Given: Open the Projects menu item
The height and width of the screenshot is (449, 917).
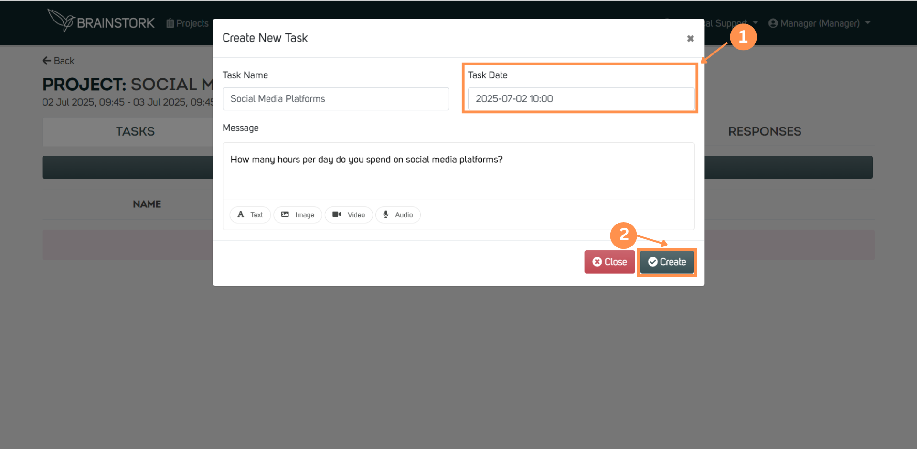Looking at the screenshot, I should (187, 23).
